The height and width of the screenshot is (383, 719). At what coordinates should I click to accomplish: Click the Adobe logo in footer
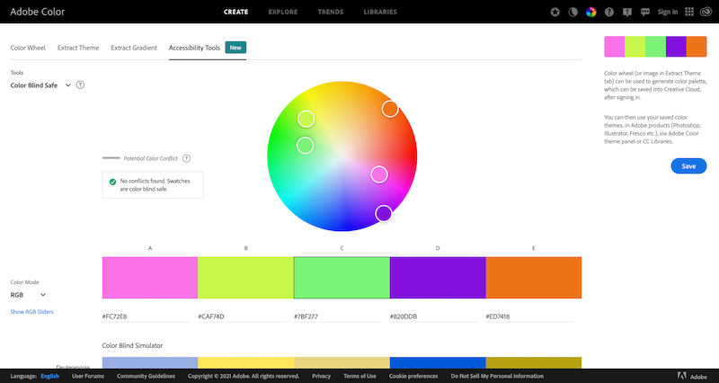(692, 376)
